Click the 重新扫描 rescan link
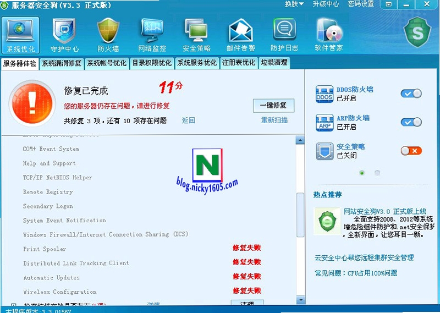Viewport: 440px width, 313px height. tap(274, 120)
